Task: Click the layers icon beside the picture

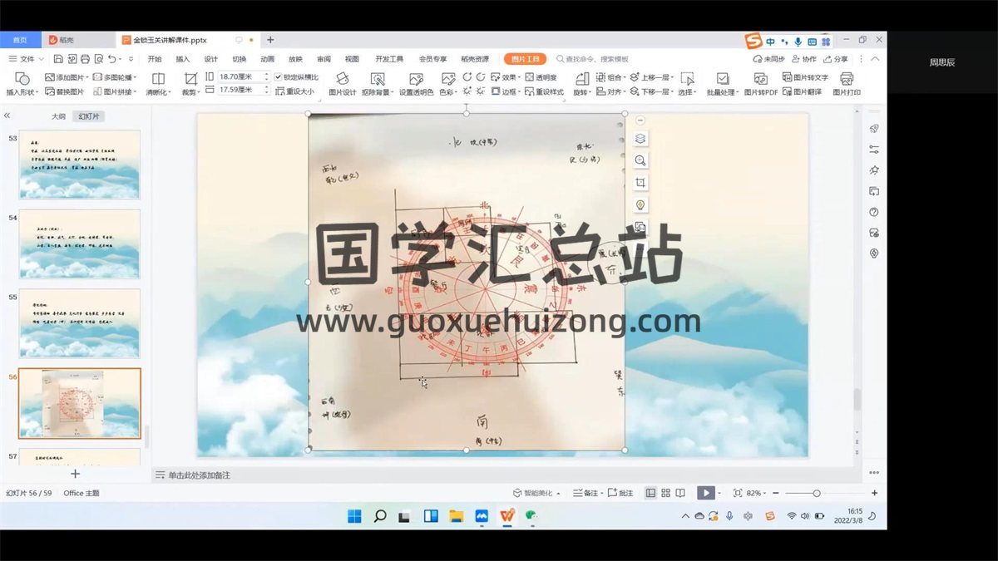Action: pos(640,139)
